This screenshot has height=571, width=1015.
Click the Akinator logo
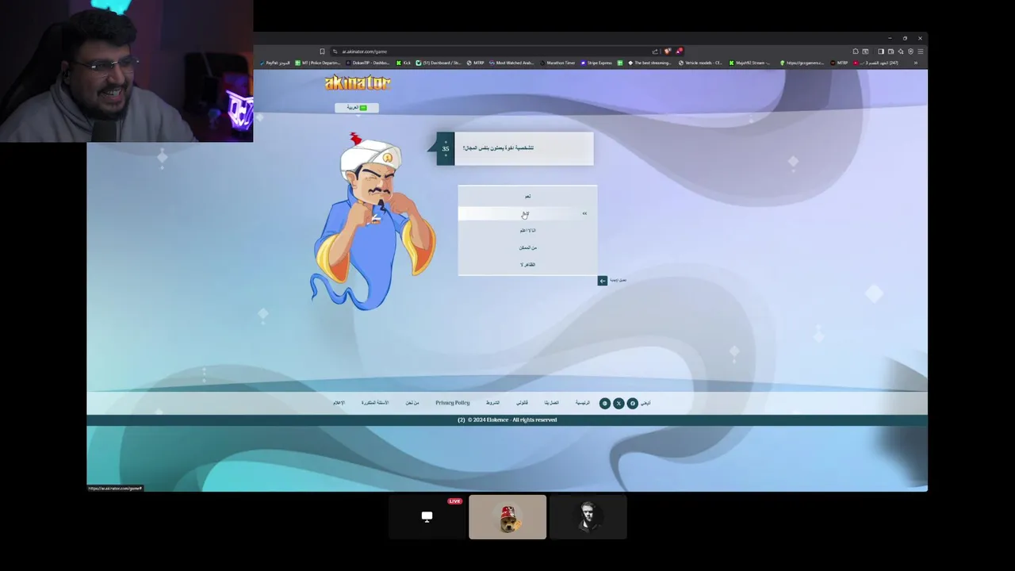[358, 82]
